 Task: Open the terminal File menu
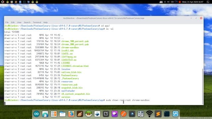(x=7, y=22)
